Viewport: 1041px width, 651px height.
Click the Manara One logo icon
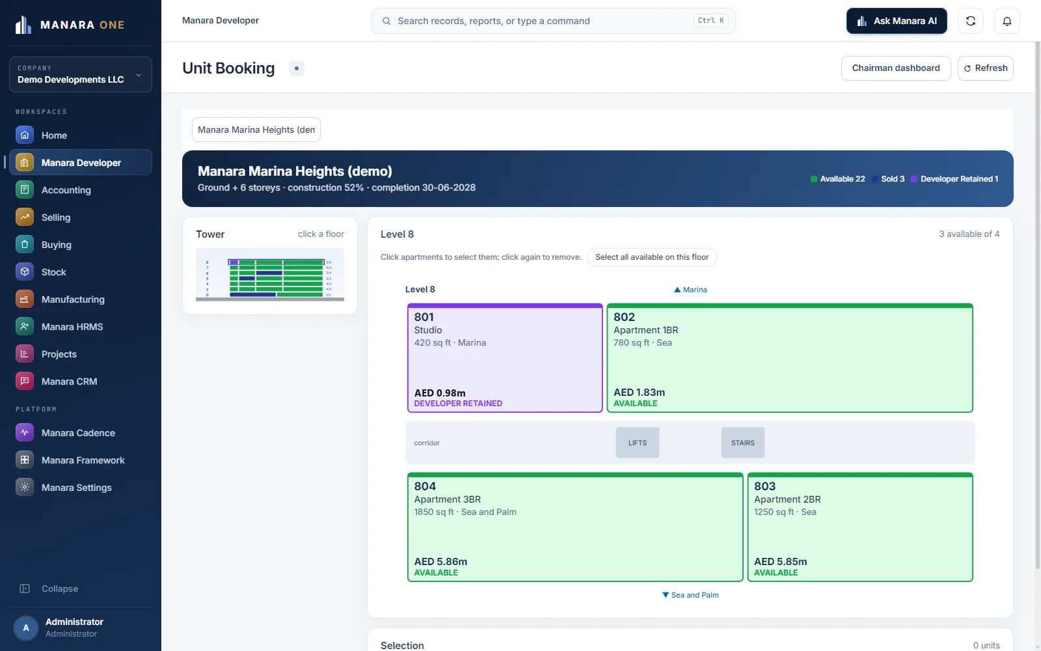click(x=23, y=25)
